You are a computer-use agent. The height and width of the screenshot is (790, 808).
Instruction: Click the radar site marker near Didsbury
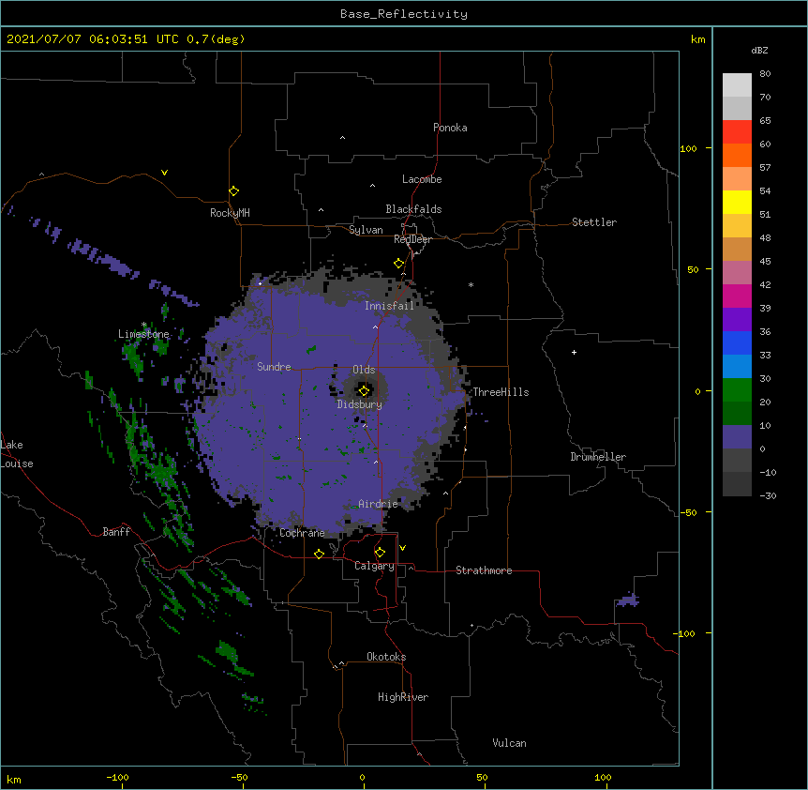364,391
